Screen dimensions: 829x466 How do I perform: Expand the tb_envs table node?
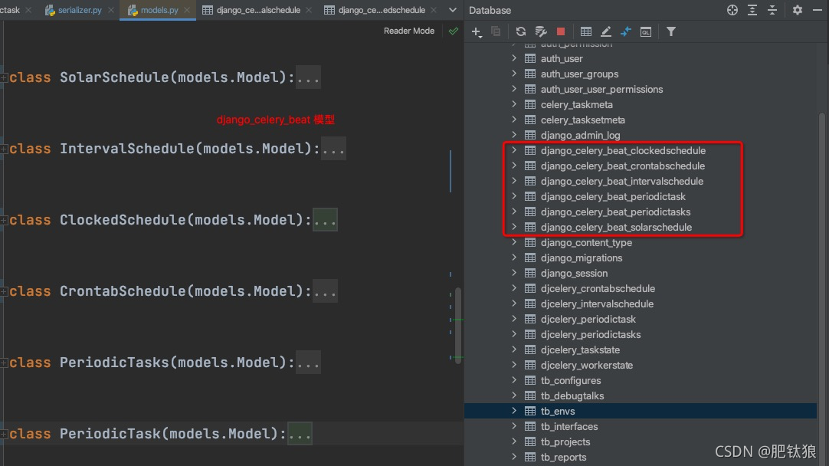[x=514, y=411]
